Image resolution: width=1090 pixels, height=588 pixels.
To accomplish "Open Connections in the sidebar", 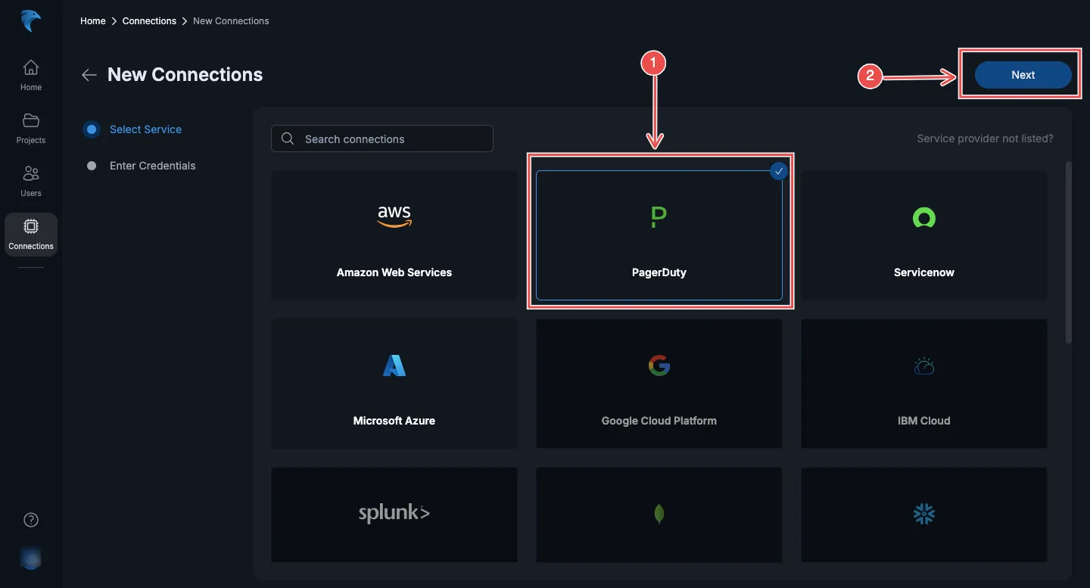I will coord(31,235).
